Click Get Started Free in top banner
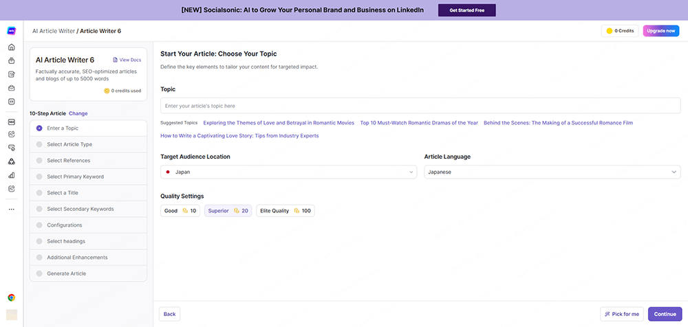The height and width of the screenshot is (327, 688). 467,10
